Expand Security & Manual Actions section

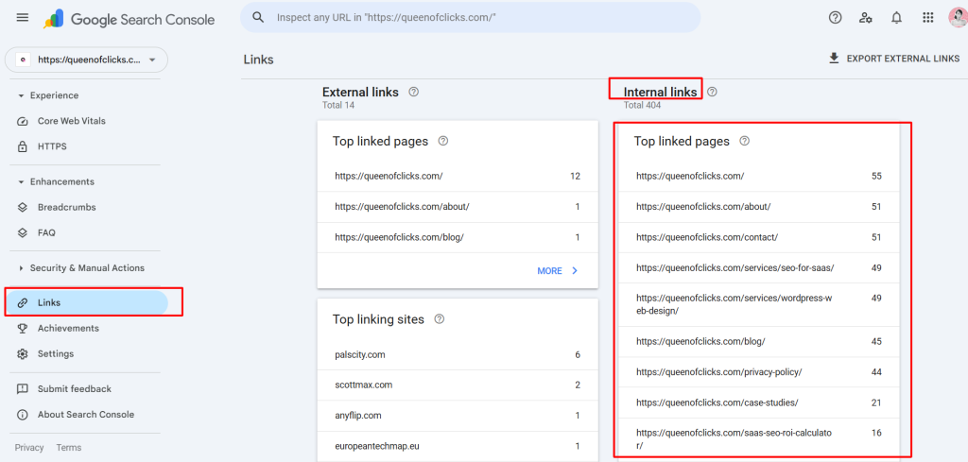point(81,268)
